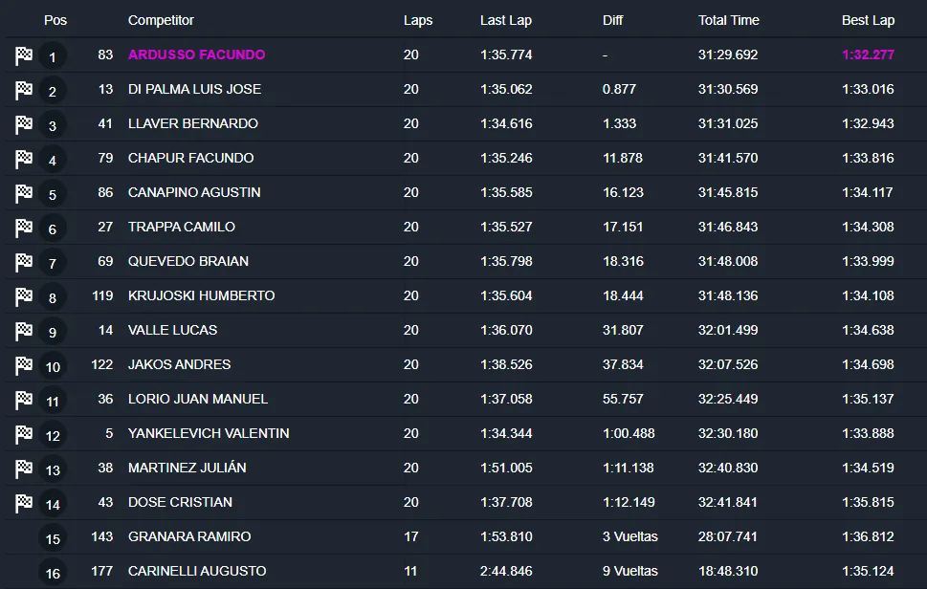Click the position 15 circle badge

53,539
